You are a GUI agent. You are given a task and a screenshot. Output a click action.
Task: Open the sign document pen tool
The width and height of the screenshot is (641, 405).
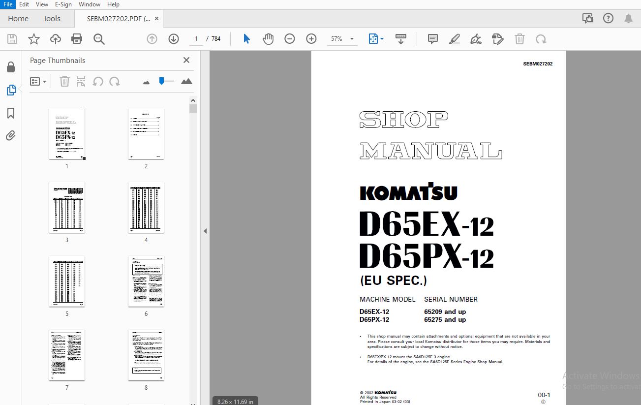(476, 39)
